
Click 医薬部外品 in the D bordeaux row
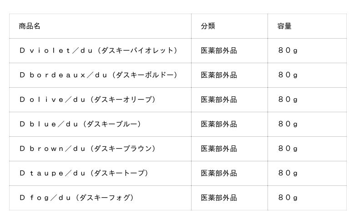[219, 75]
